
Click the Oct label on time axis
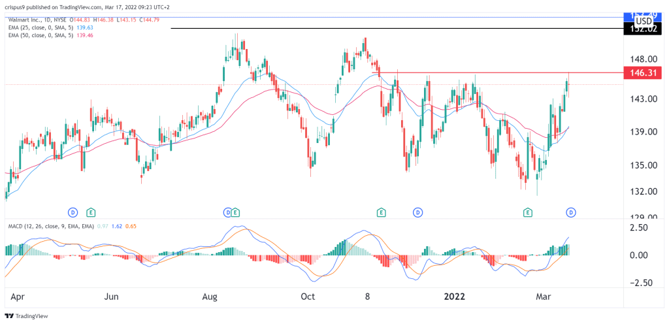pos(308,297)
